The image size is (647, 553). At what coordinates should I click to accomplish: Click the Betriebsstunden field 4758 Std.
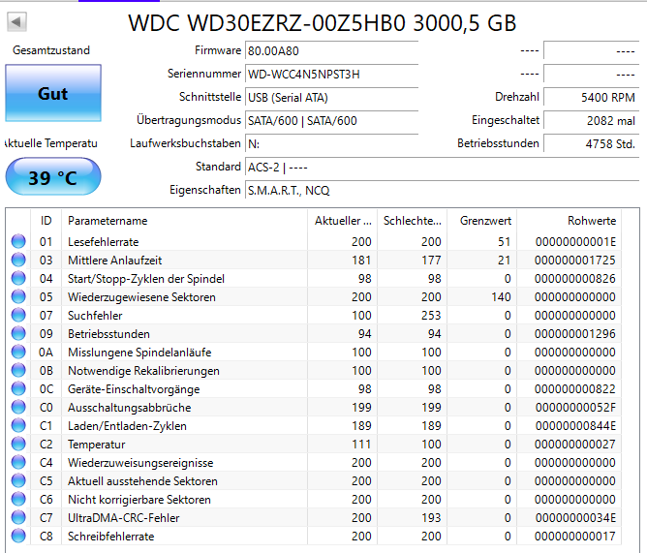591,143
